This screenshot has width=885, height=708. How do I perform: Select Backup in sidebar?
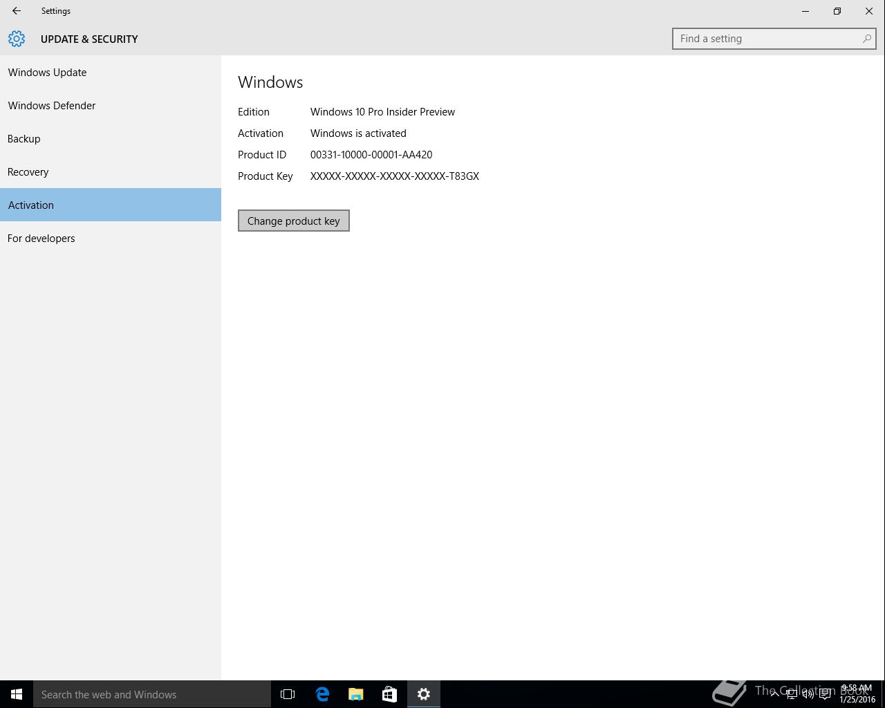[x=111, y=138]
